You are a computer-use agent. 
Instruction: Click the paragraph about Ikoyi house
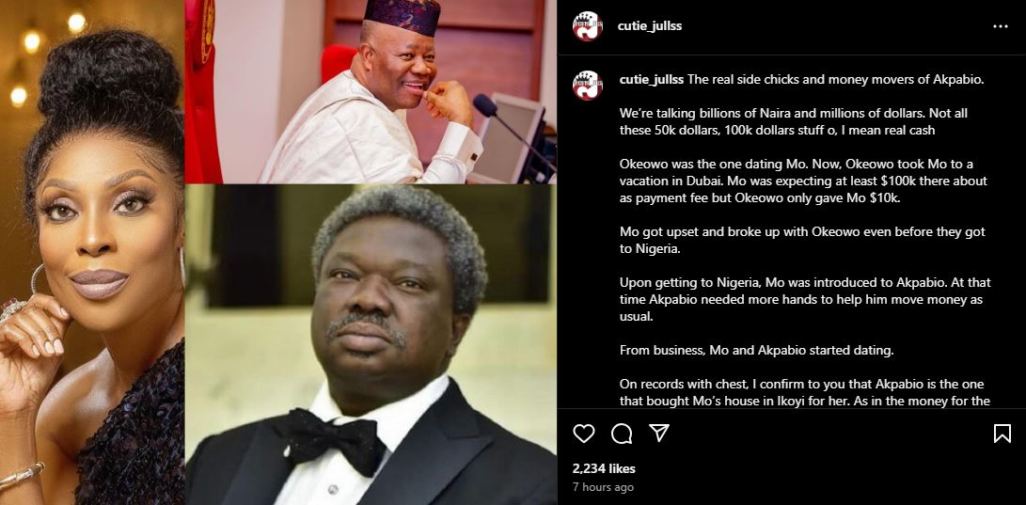805,392
